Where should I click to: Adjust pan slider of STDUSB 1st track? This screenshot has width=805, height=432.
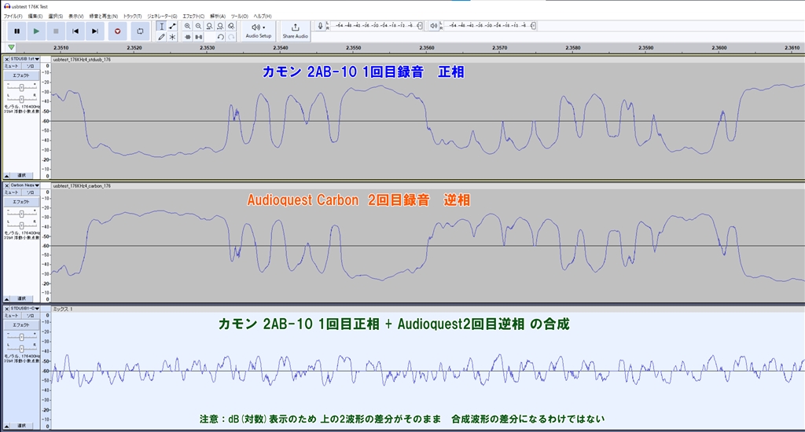(21, 98)
